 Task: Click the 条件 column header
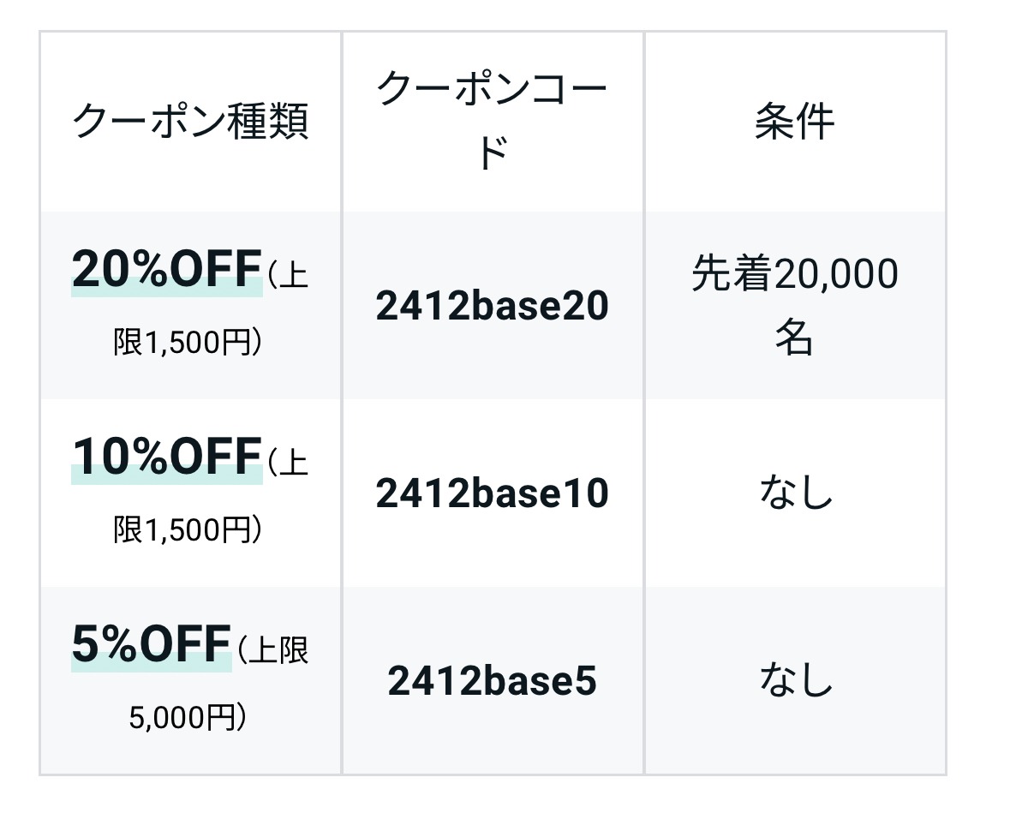[x=794, y=121]
